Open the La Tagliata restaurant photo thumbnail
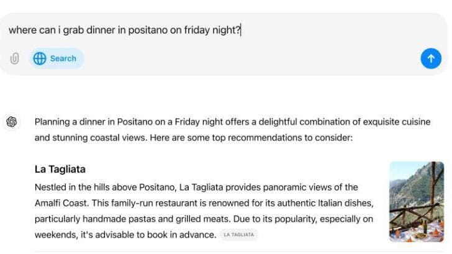 (416, 201)
